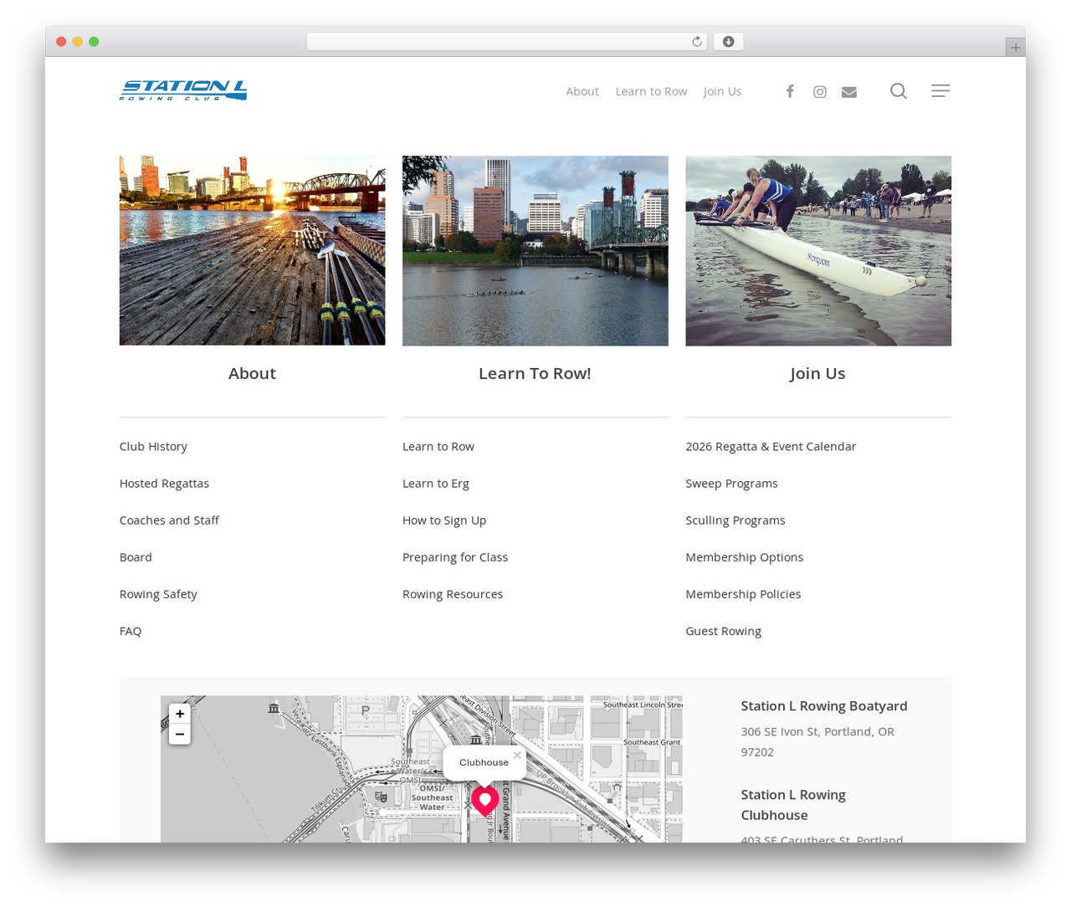Open a new browser tab with plus button

[1016, 48]
